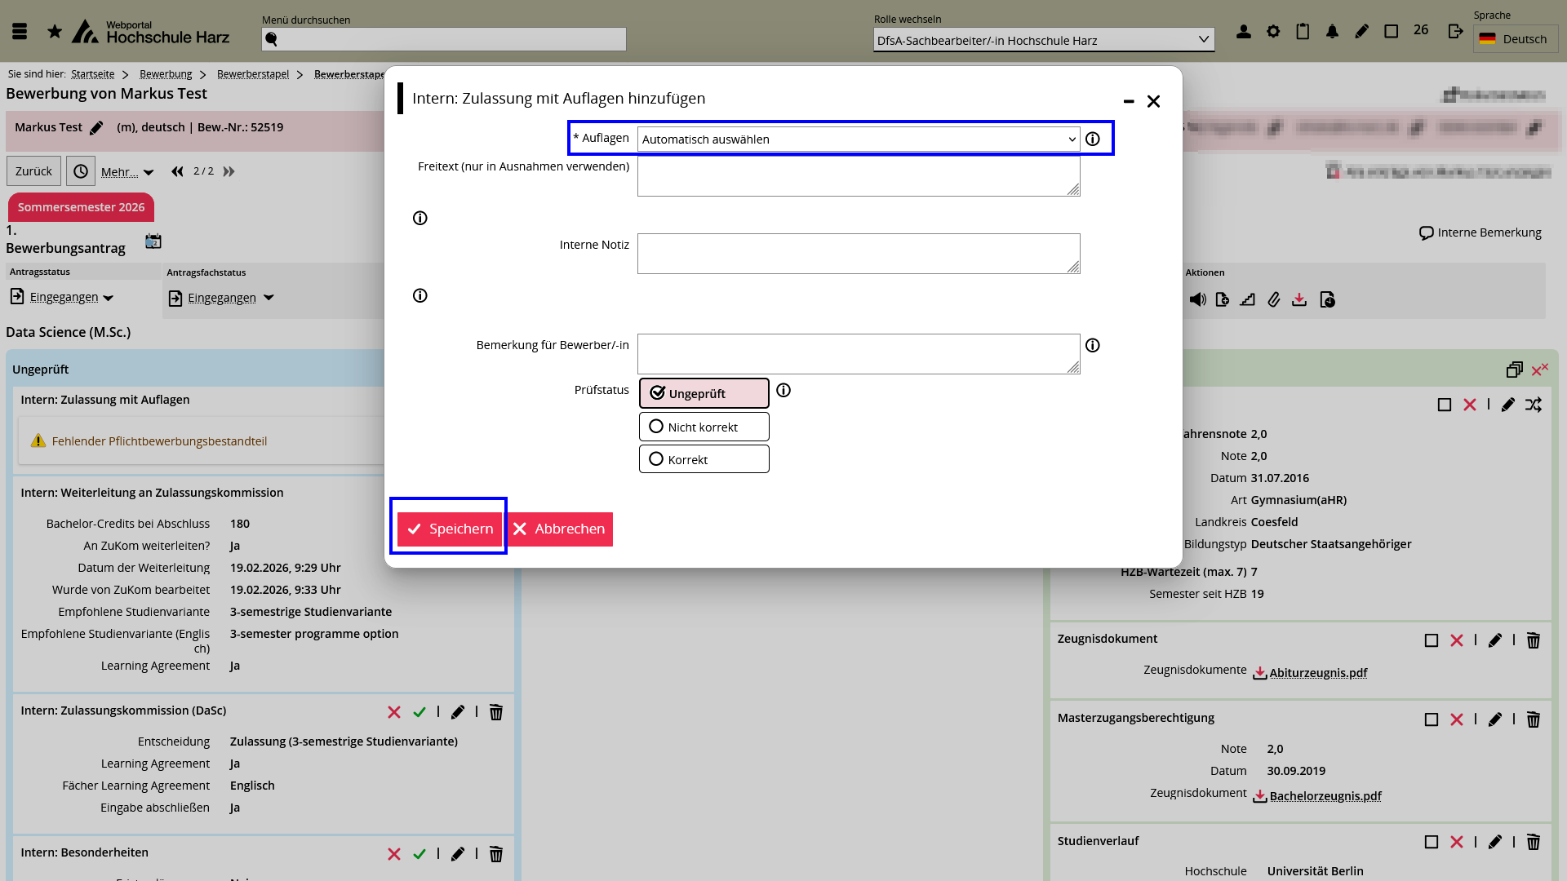Tick the checkbox for Masterzugangsberechtigung

point(1432,719)
